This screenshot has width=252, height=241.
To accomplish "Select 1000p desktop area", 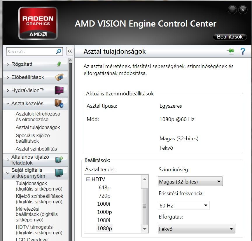I will click(x=104, y=212).
